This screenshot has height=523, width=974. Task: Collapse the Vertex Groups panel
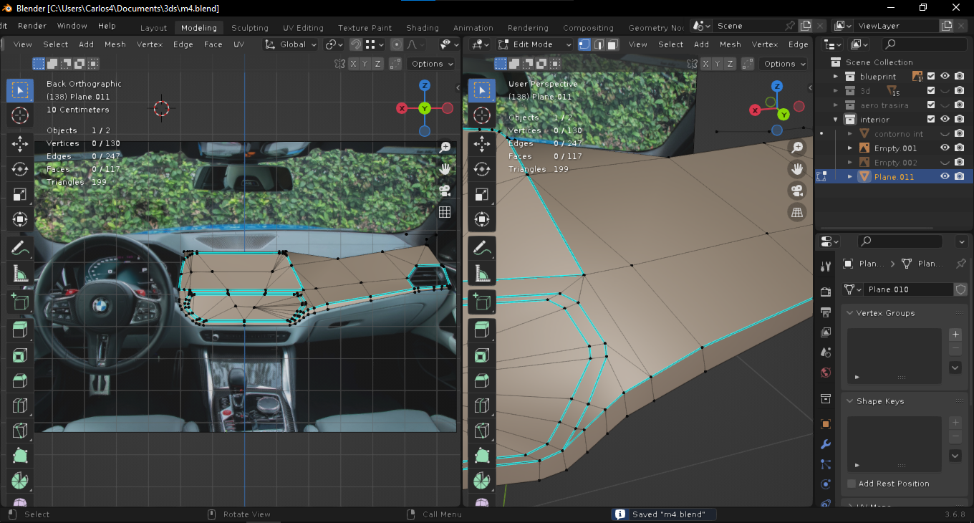pyautogui.click(x=849, y=313)
